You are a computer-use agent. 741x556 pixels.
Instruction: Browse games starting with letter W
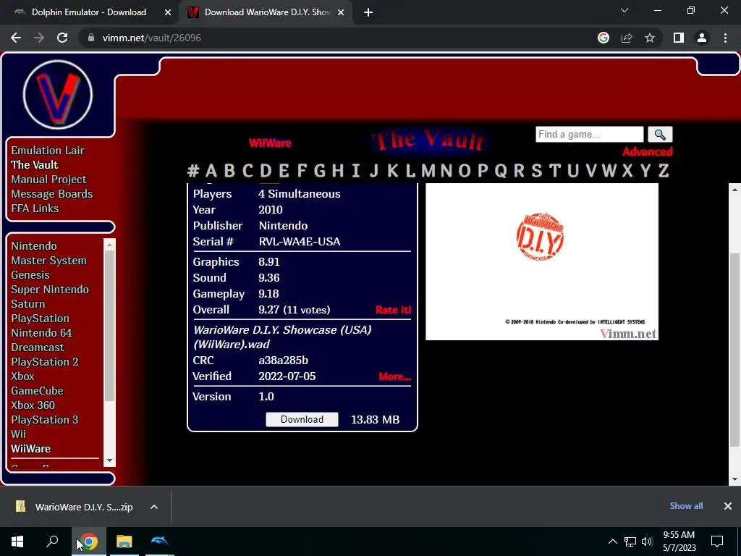point(609,170)
